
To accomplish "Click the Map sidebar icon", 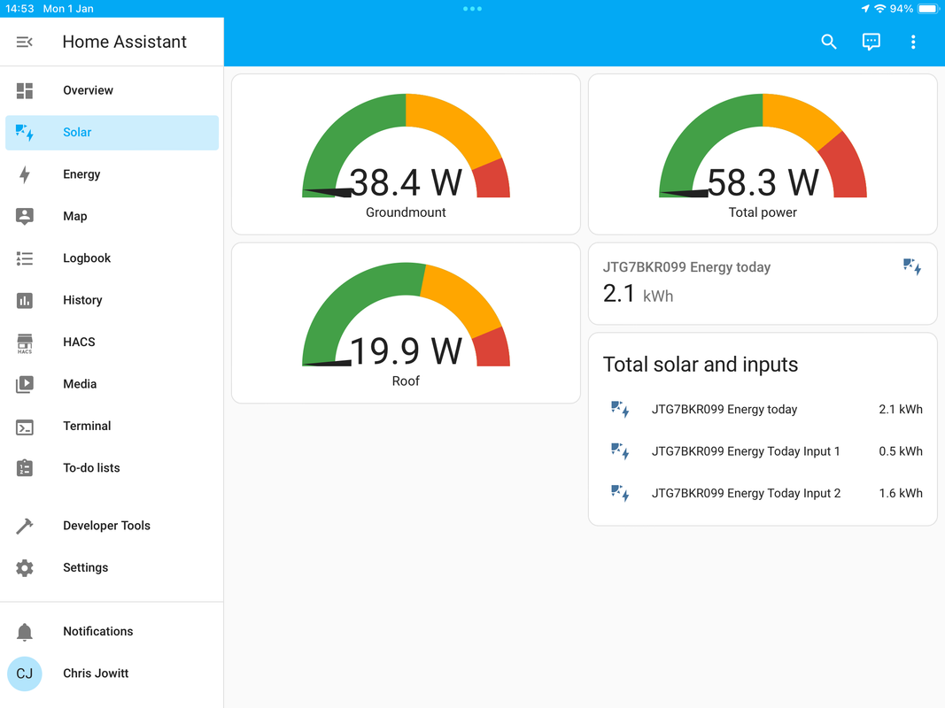I will (25, 216).
